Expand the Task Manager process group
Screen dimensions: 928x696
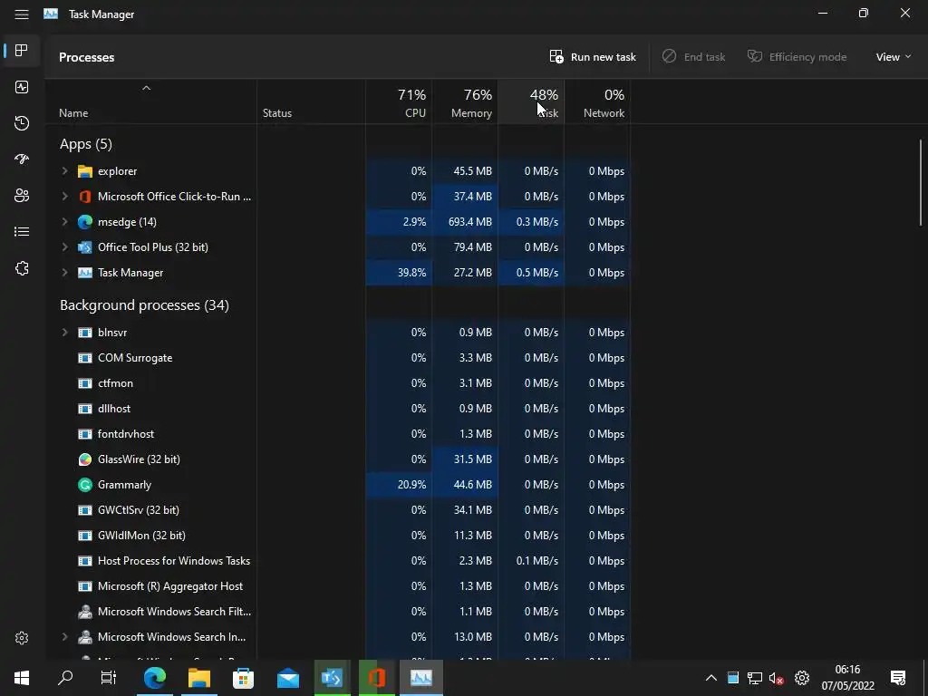click(64, 273)
